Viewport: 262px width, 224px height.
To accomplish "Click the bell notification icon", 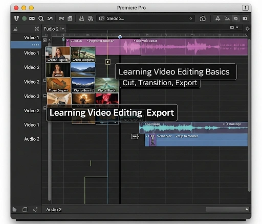I will point(217,18).
